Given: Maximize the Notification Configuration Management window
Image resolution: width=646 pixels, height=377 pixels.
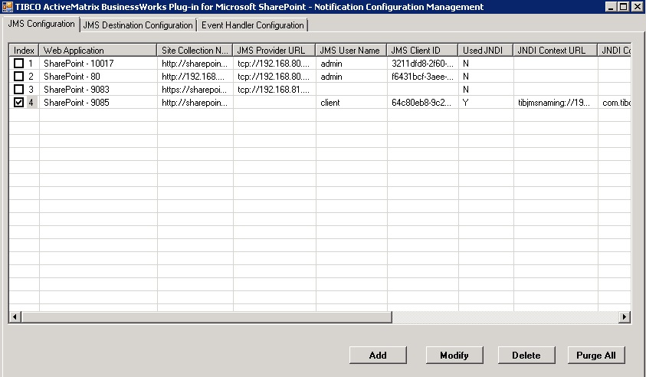Looking at the screenshot, I should [x=623, y=7].
